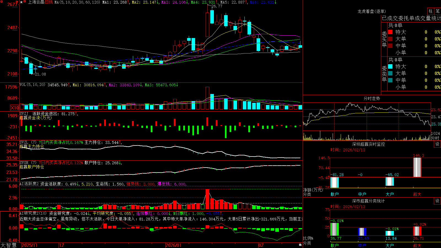This screenshot has height=248, width=441.
Task: Open AI活跃度2 indicator selector
Action: (x=29, y=184)
